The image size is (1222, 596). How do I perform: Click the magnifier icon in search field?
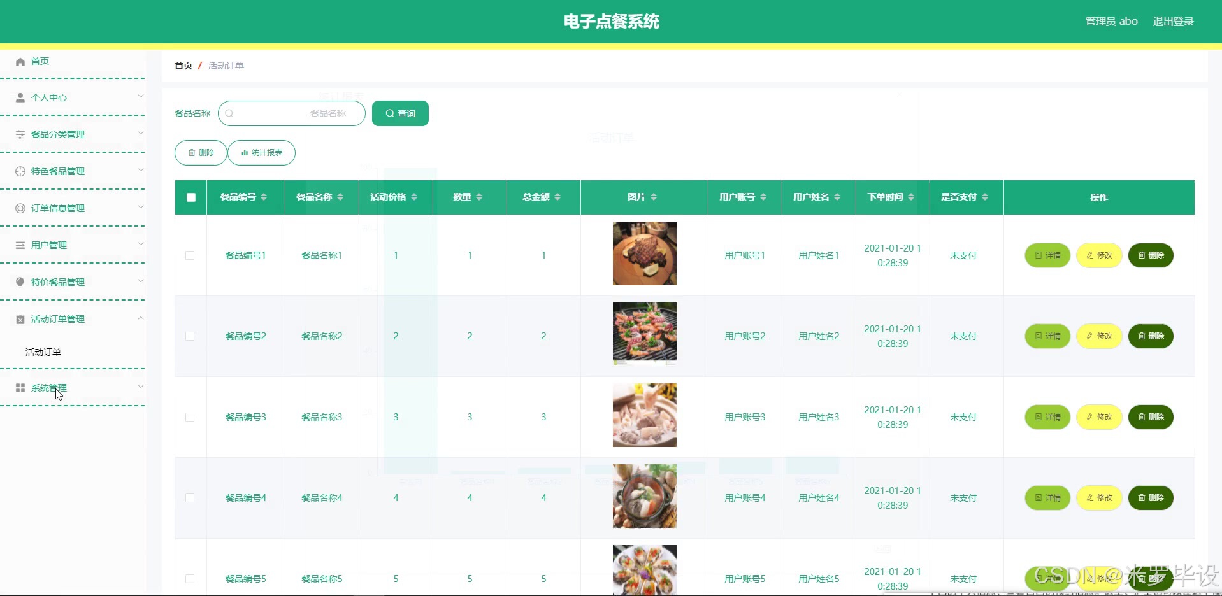[x=229, y=113]
